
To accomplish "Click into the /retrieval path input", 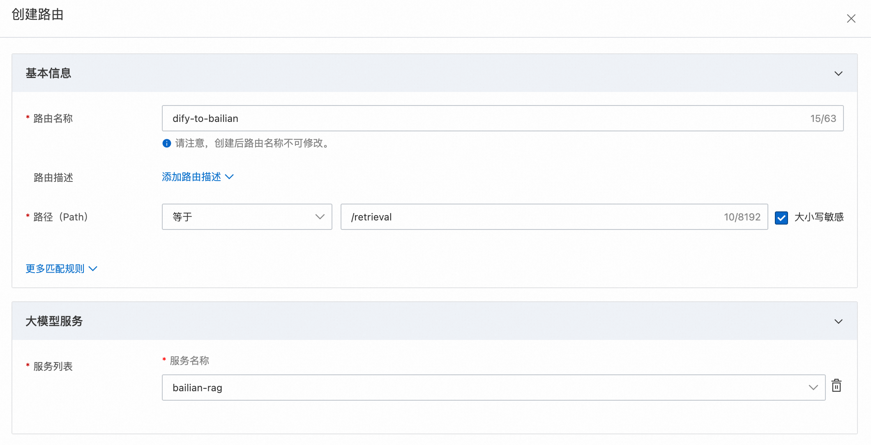I will [x=534, y=217].
